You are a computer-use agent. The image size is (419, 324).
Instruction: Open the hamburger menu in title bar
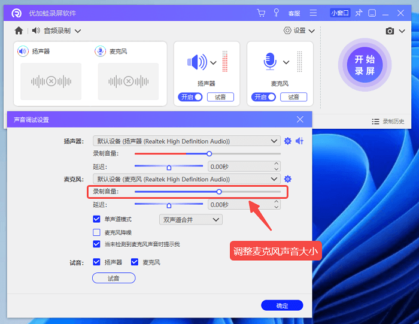(x=313, y=13)
